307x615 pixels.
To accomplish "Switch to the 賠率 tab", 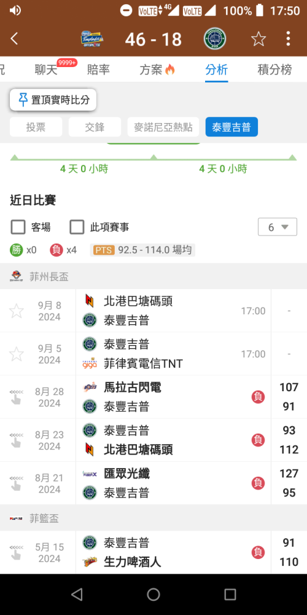I will click(x=98, y=70).
